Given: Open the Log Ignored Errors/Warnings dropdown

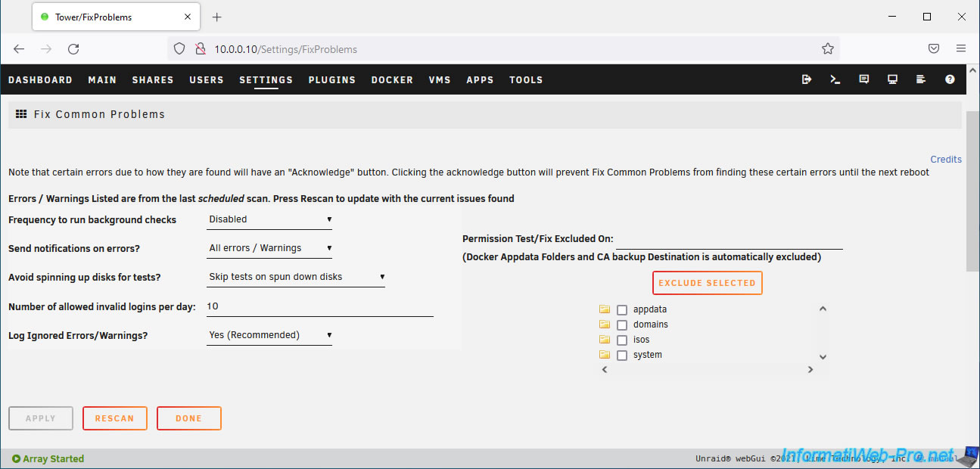Looking at the screenshot, I should tap(269, 335).
